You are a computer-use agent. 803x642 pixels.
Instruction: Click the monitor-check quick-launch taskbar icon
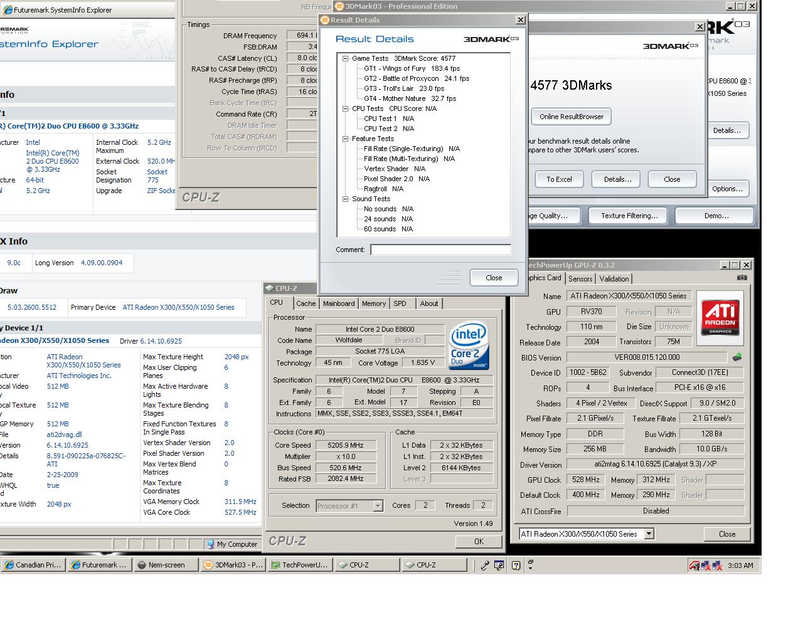tap(499, 565)
